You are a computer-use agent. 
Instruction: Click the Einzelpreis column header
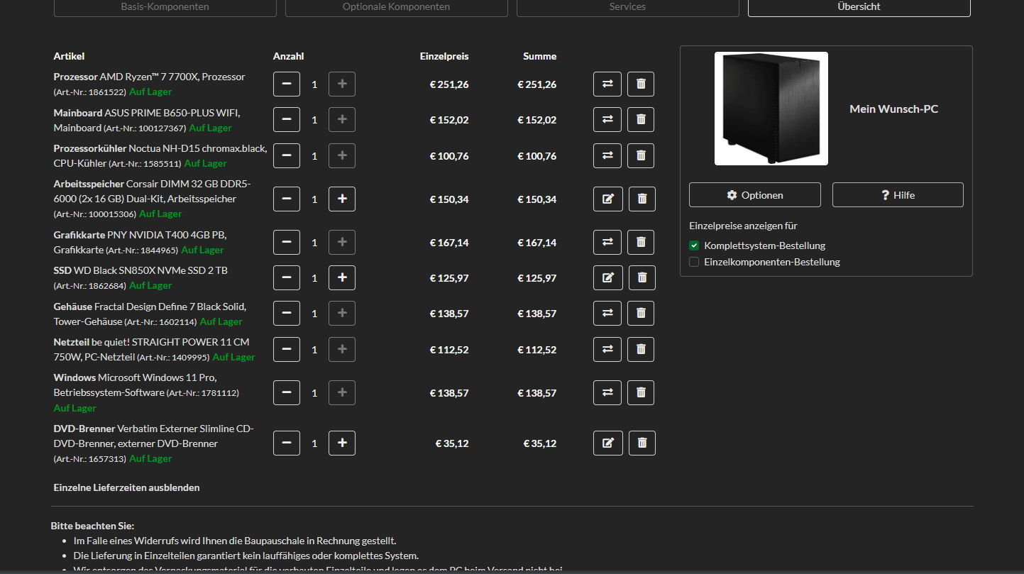(444, 56)
